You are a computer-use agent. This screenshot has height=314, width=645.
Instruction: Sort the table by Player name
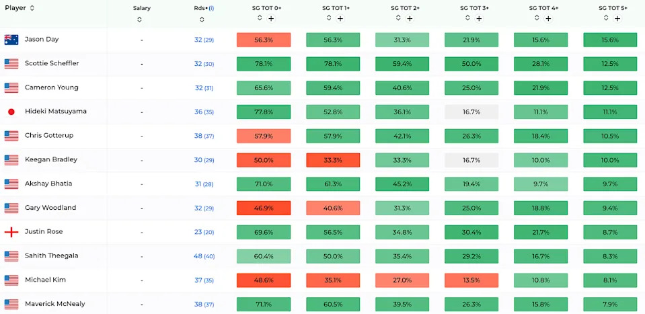[32, 8]
